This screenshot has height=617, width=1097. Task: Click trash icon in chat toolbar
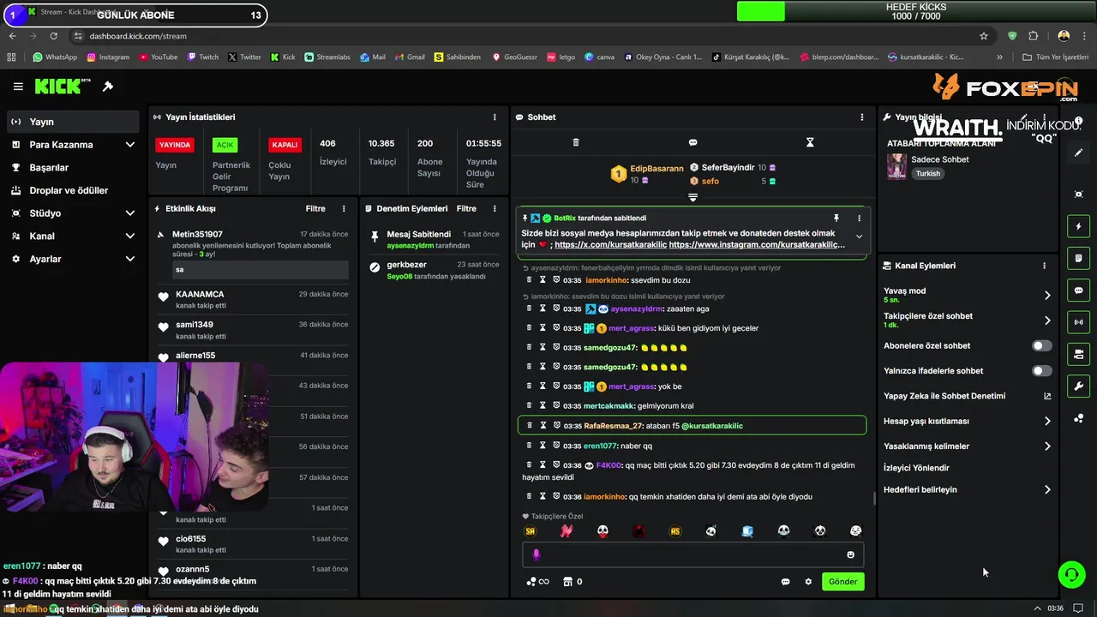(x=576, y=142)
